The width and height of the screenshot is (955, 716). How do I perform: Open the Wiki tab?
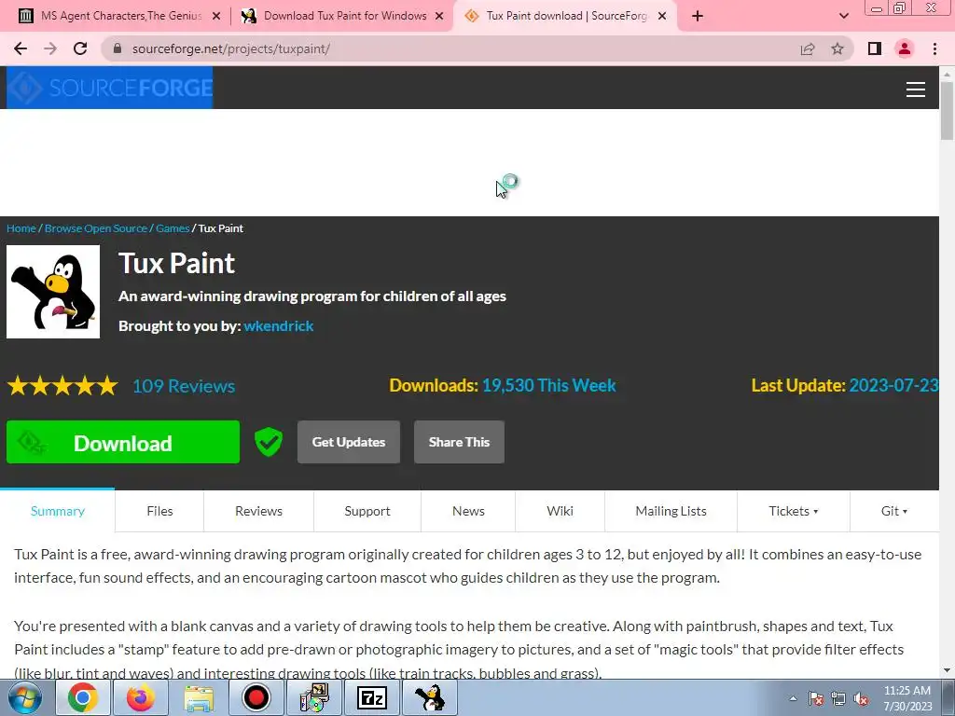560,511
